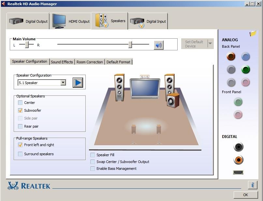The width and height of the screenshot is (263, 201).
Task: Open the information icon button
Action: tap(253, 185)
